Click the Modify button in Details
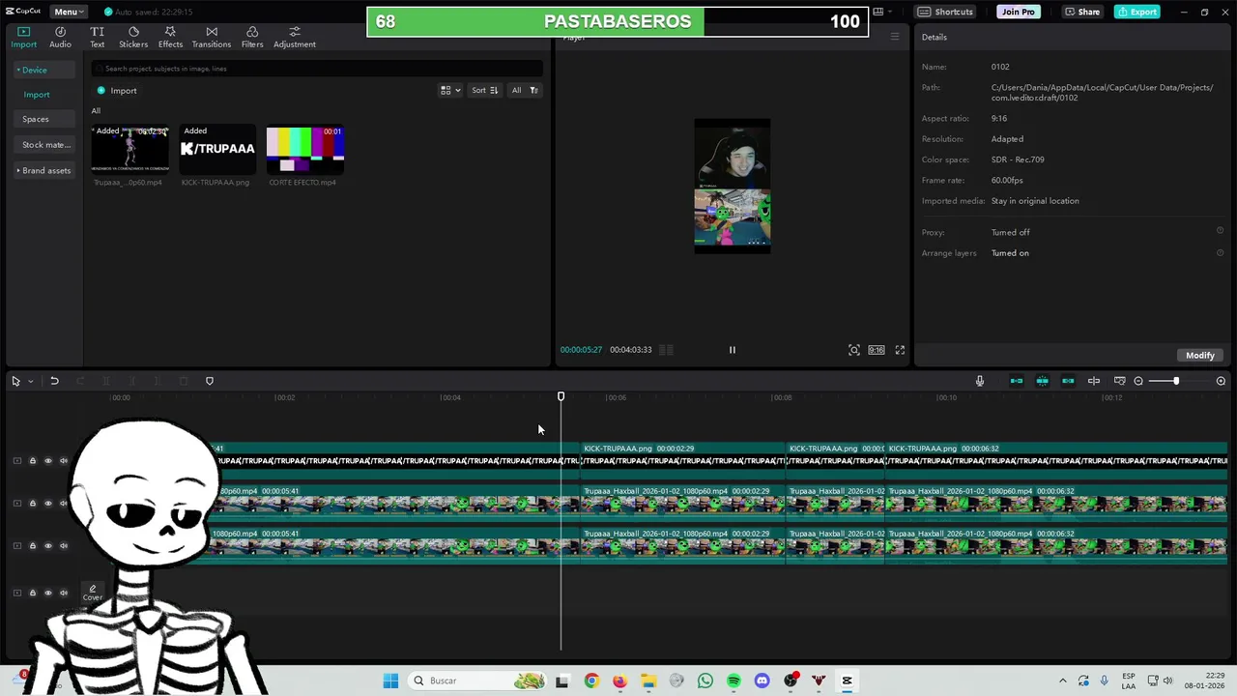This screenshot has height=696, width=1237. (x=1200, y=355)
